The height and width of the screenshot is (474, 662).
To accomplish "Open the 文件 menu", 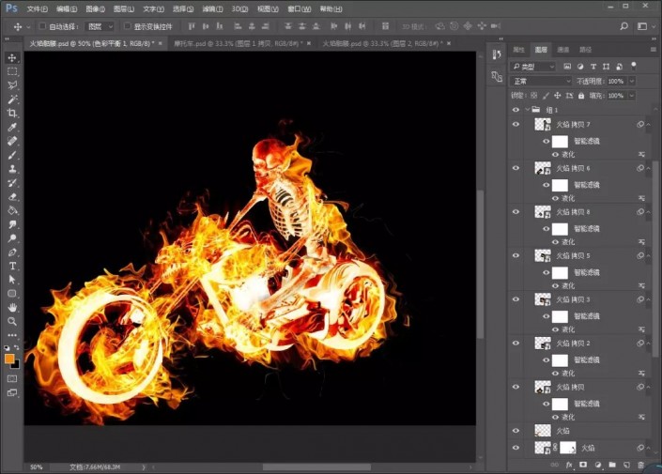I will [x=38, y=8].
